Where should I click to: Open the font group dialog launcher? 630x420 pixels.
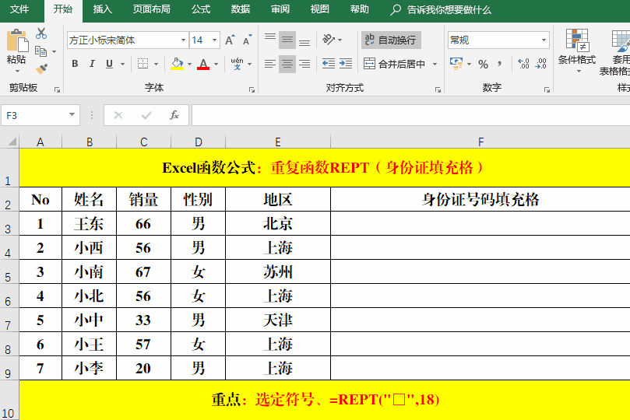point(252,89)
